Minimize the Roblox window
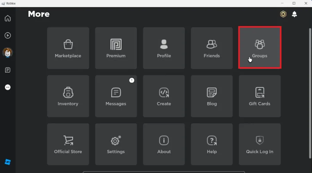312x173 pixels. 282,3
